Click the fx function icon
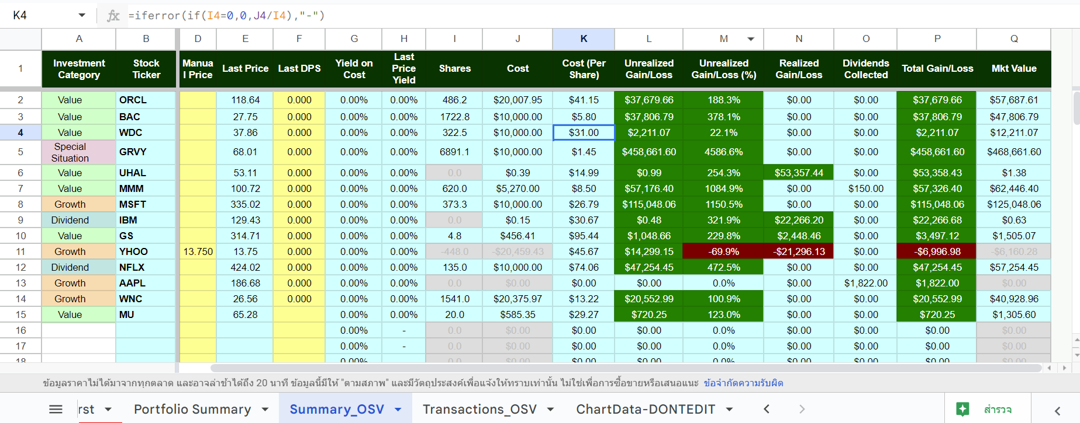The width and height of the screenshot is (1080, 423). coord(113,16)
